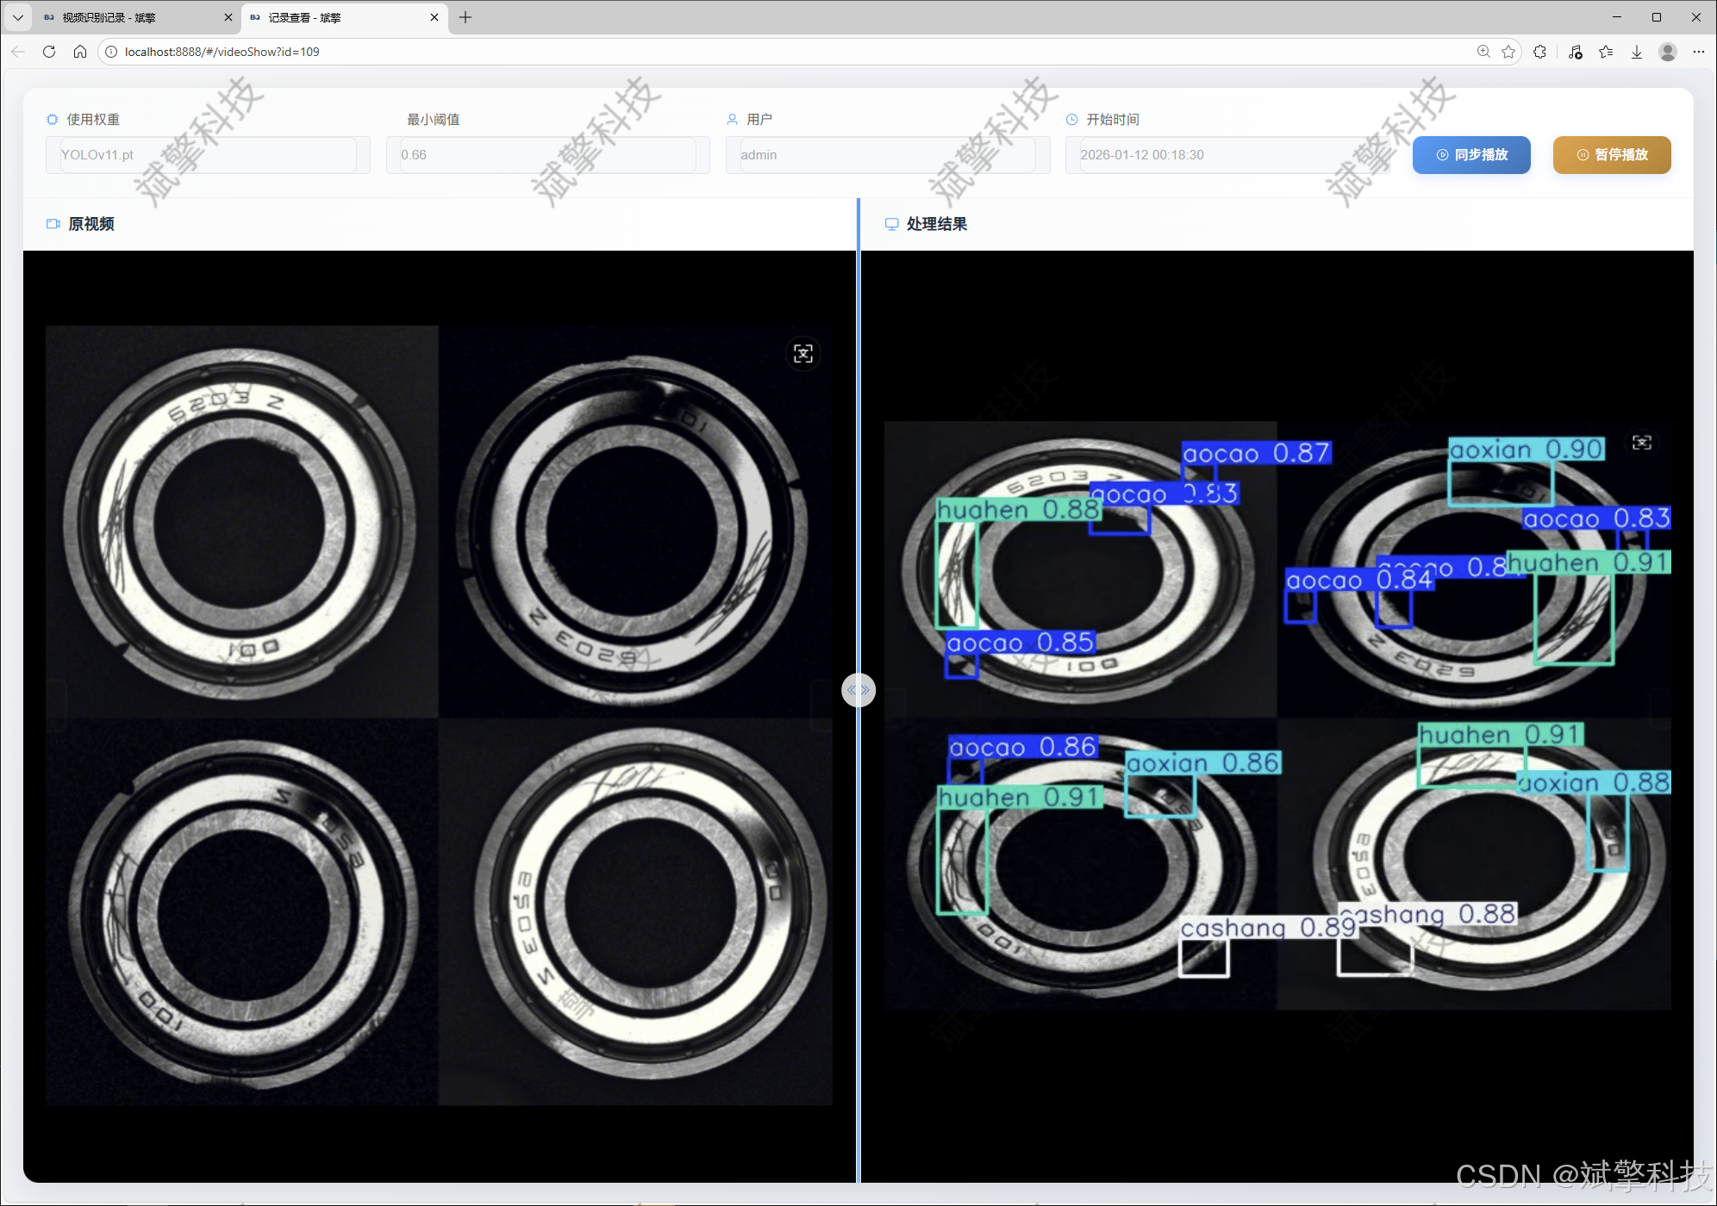
Task: Click fullscreen icon on processed result video
Action: tap(1641, 443)
